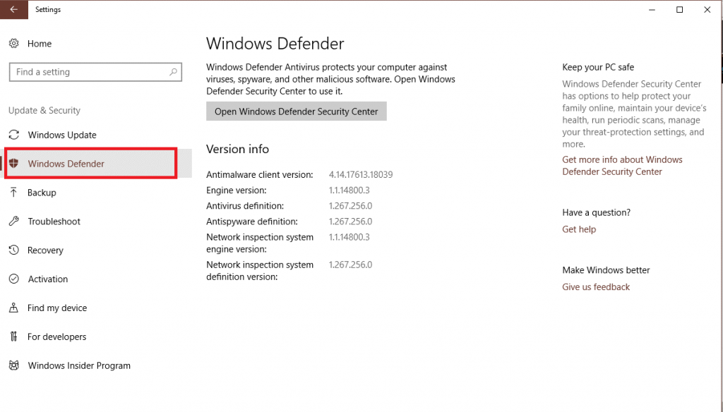Open Find my device settings
Image resolution: width=723 pixels, height=412 pixels.
tap(57, 308)
